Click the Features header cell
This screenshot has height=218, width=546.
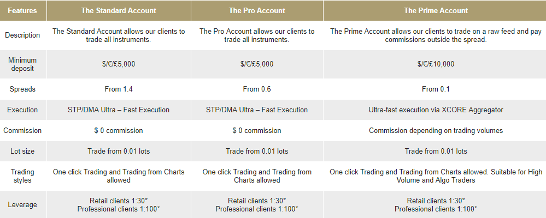(x=22, y=10)
